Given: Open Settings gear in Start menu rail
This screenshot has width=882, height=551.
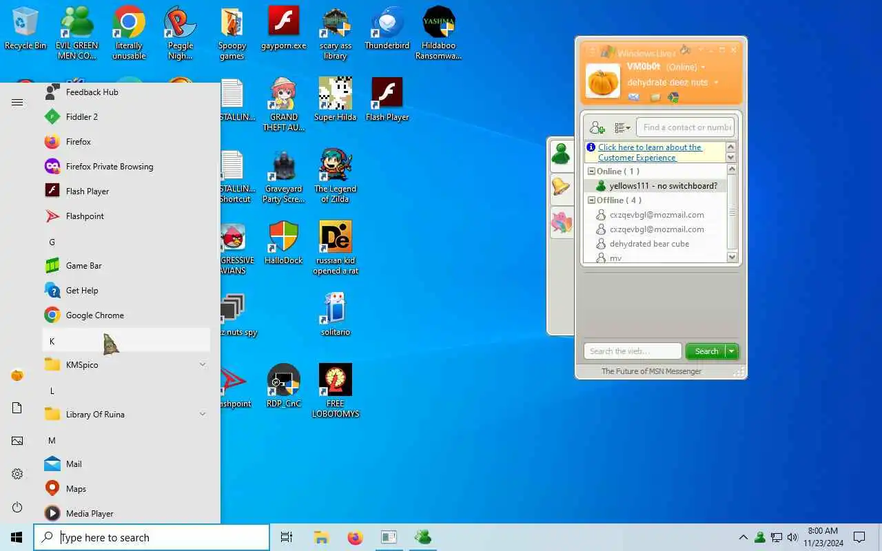Looking at the screenshot, I should (17, 475).
